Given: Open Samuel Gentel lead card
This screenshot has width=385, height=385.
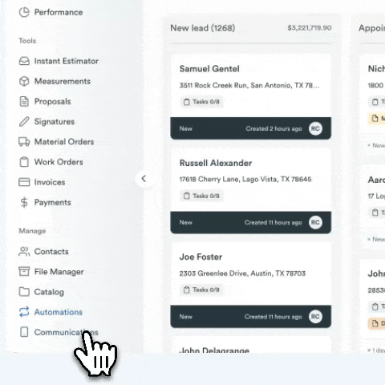Looking at the screenshot, I should click(x=251, y=97).
